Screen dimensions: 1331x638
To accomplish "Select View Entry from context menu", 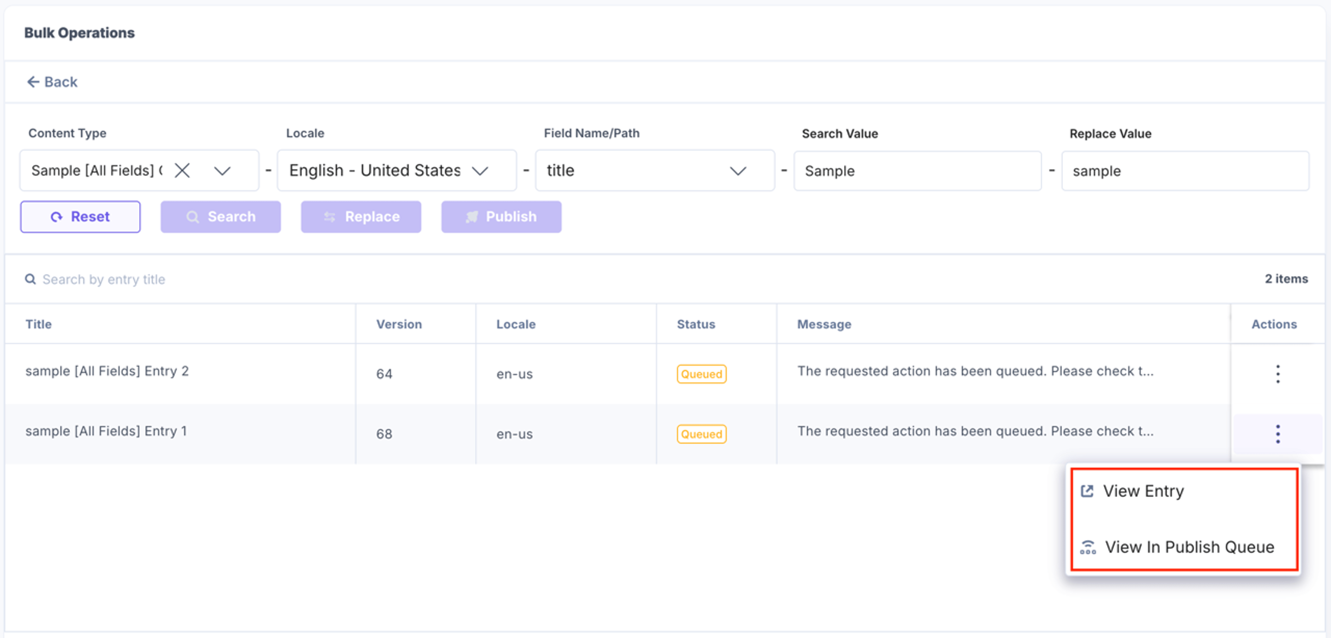I will (x=1184, y=491).
